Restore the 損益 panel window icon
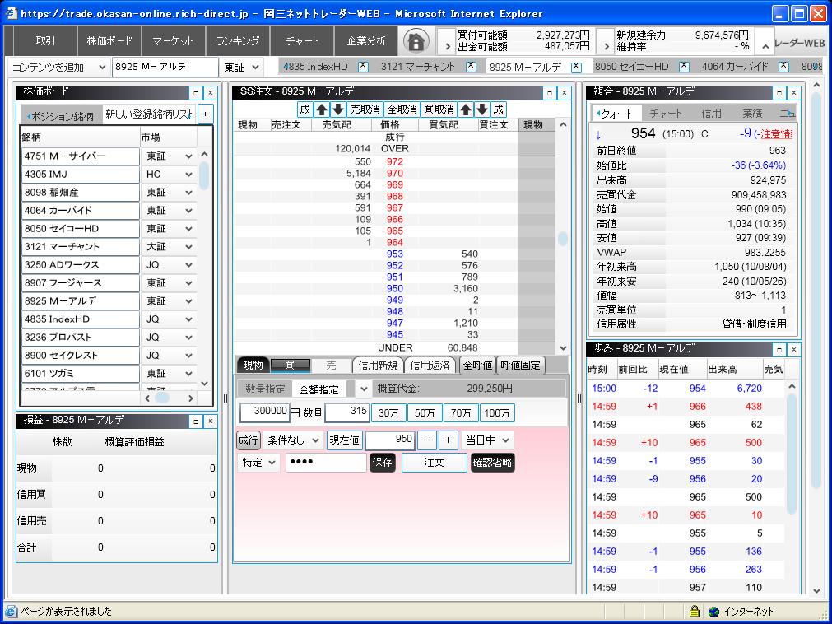The width and height of the screenshot is (832, 624). click(x=195, y=421)
